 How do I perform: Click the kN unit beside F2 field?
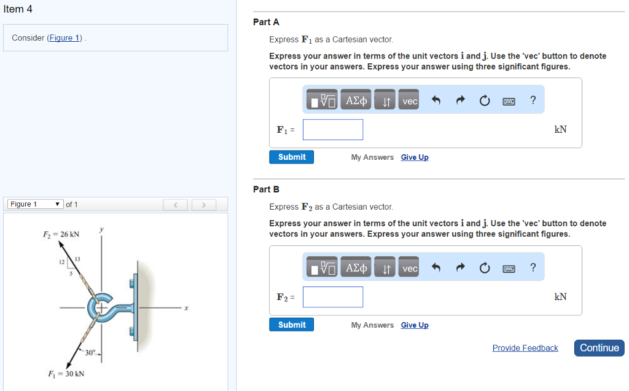coord(560,297)
